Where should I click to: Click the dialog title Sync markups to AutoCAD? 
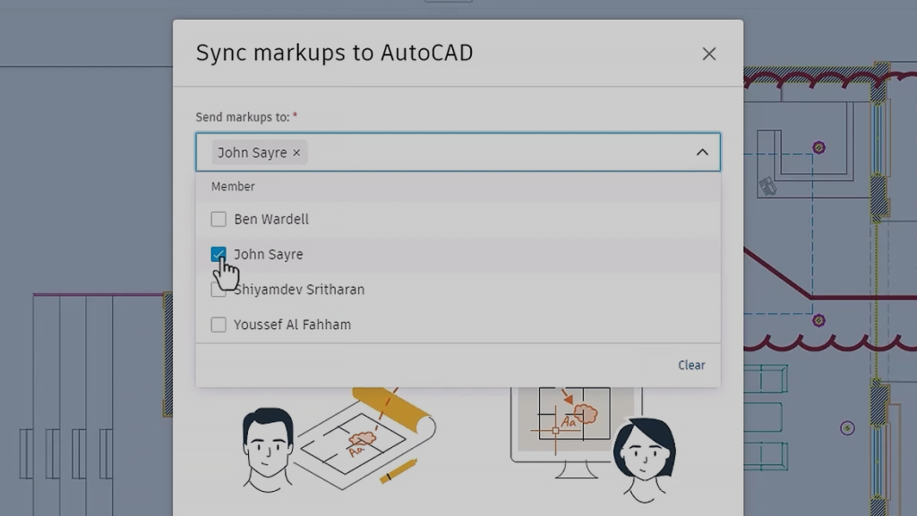click(x=335, y=53)
